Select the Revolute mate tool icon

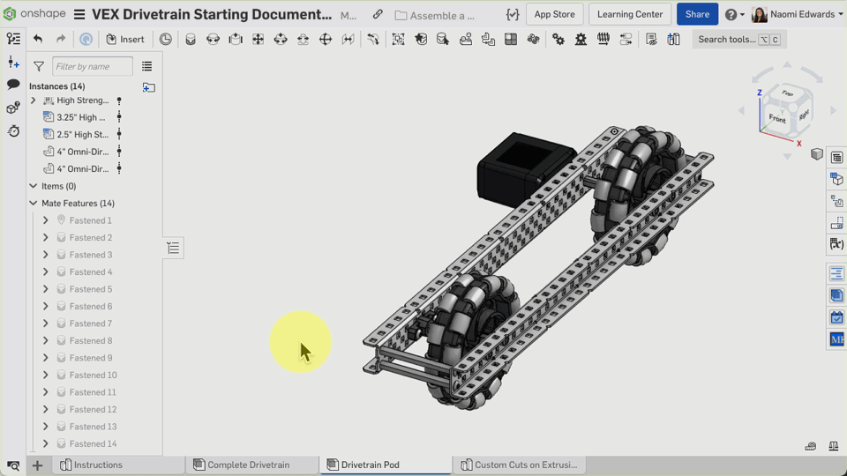click(x=214, y=39)
